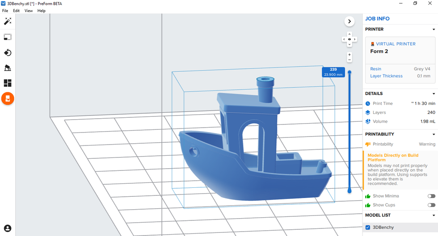
Task: Uncheck the 3DBenchy model checkbox
Action: (368, 228)
